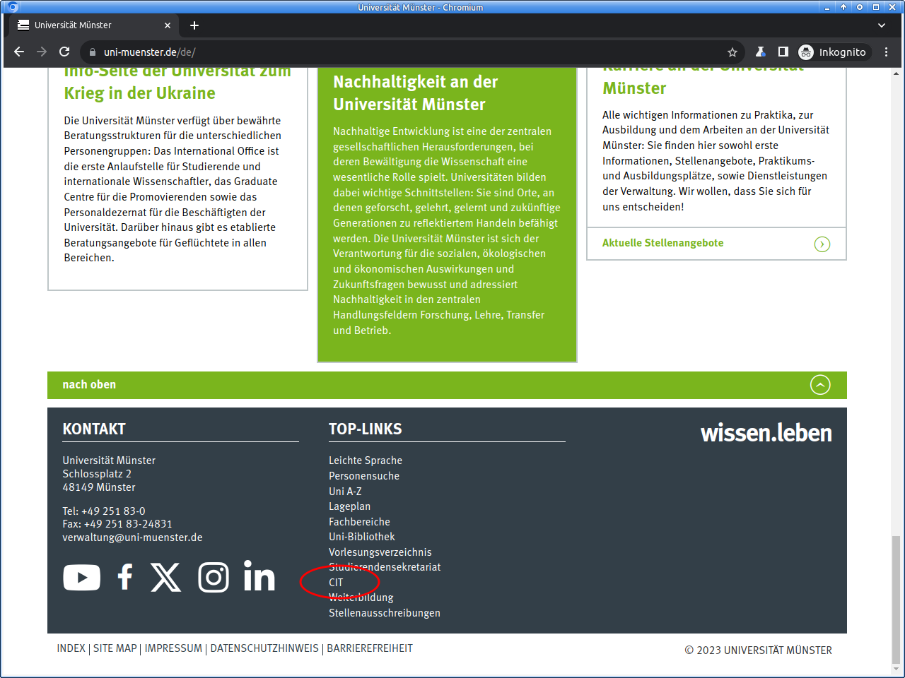Open the LinkedIn icon in footer

coord(259,577)
